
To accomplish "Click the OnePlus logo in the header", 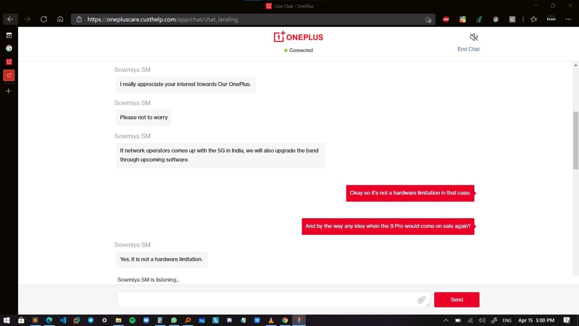I will 299,37.
